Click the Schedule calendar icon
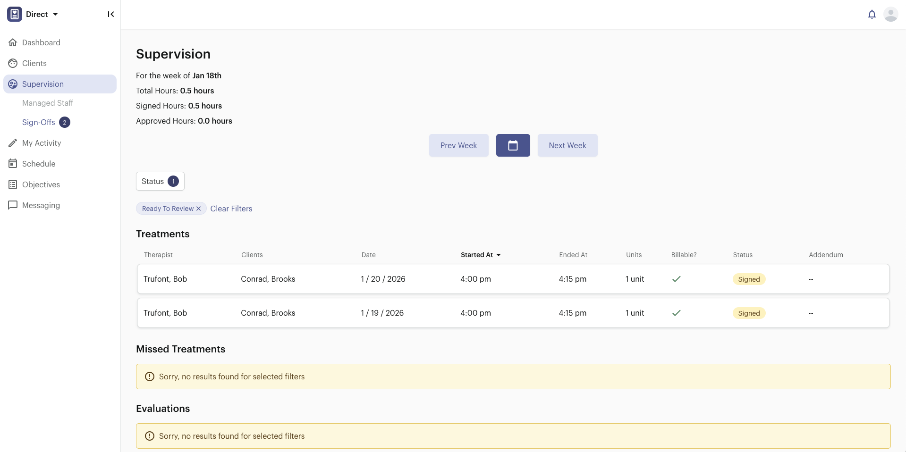The width and height of the screenshot is (906, 452). click(x=13, y=164)
